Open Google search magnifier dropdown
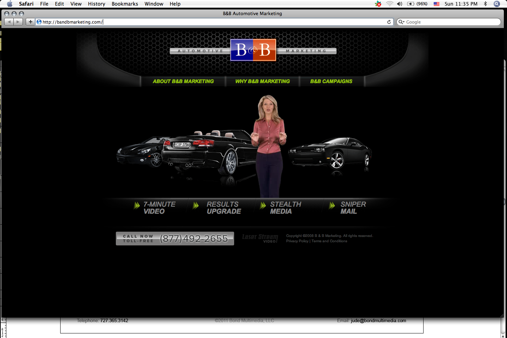The height and width of the screenshot is (338, 507). point(401,22)
